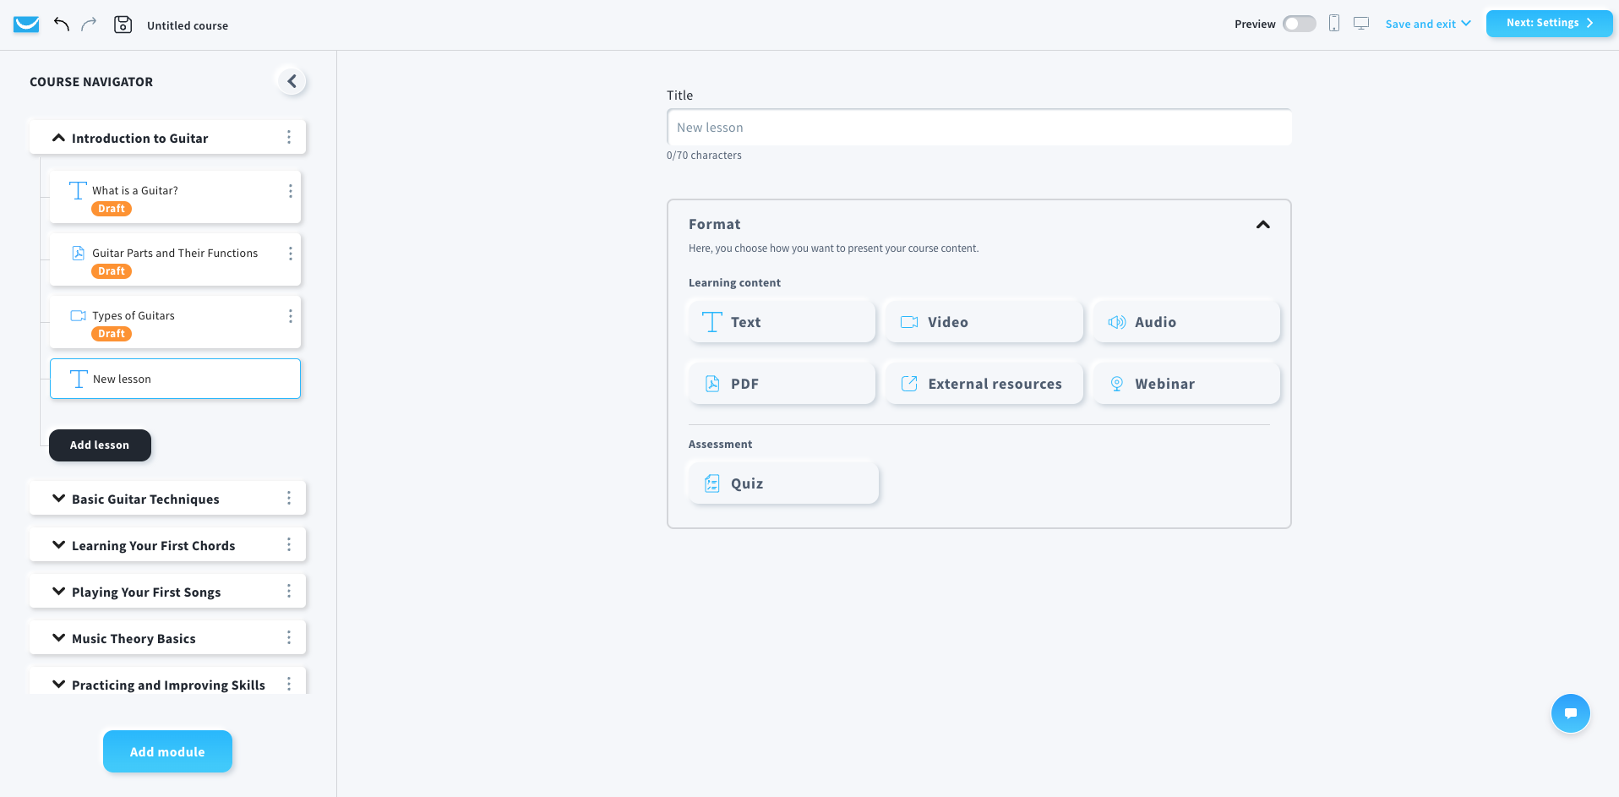The height and width of the screenshot is (797, 1619).
Task: Open options menu for Types of Guitars
Action: (x=291, y=316)
